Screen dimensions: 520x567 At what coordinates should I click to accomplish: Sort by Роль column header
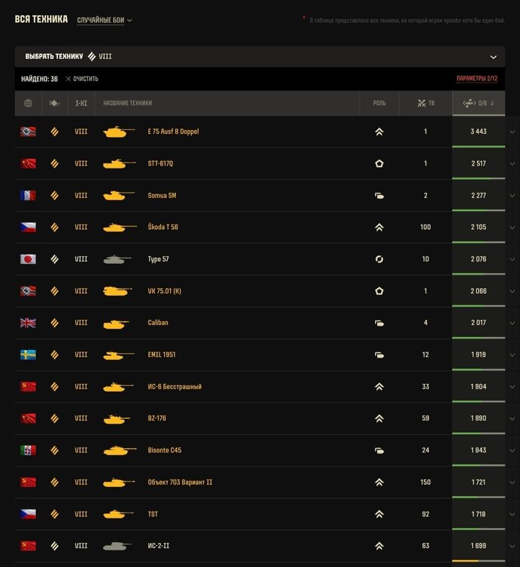[x=379, y=104]
